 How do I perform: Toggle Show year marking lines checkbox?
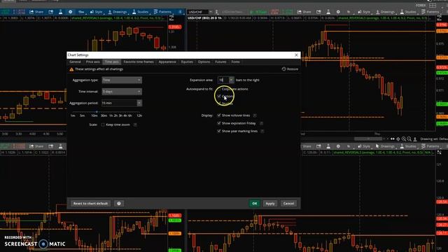pos(219,131)
